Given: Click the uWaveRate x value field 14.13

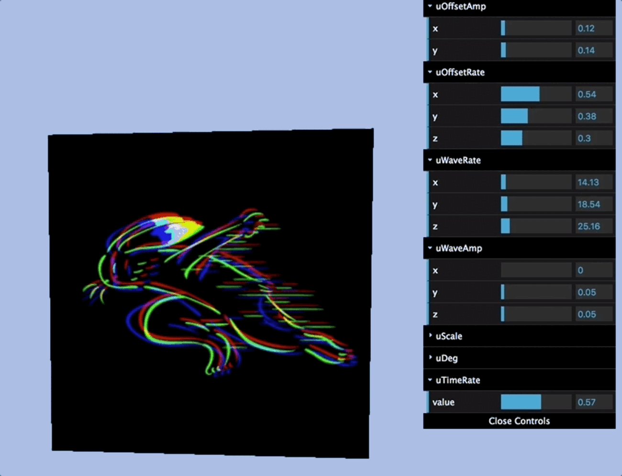Looking at the screenshot, I should 593,183.
